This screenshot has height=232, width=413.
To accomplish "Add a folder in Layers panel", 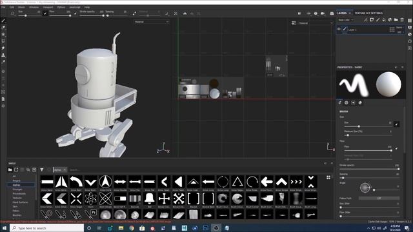I will click(x=396, y=20).
